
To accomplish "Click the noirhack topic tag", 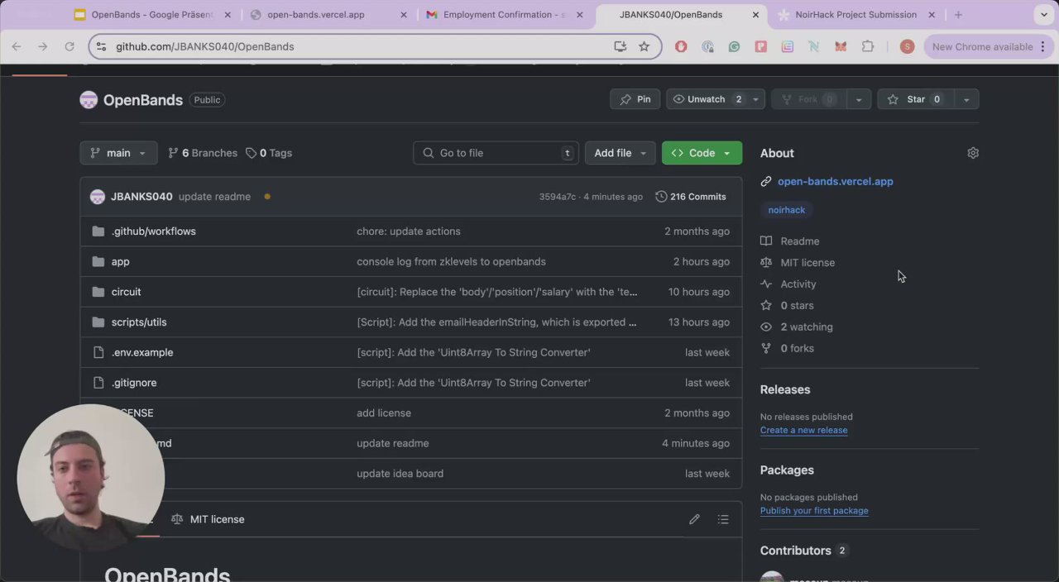I will (786, 210).
